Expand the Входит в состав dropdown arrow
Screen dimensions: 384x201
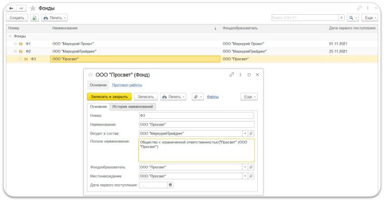[x=245, y=133]
